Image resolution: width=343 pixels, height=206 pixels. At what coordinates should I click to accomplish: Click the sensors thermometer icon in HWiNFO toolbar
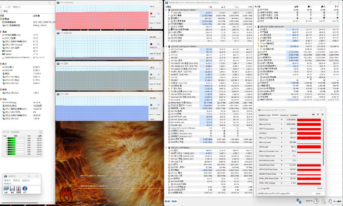tap(18, 189)
